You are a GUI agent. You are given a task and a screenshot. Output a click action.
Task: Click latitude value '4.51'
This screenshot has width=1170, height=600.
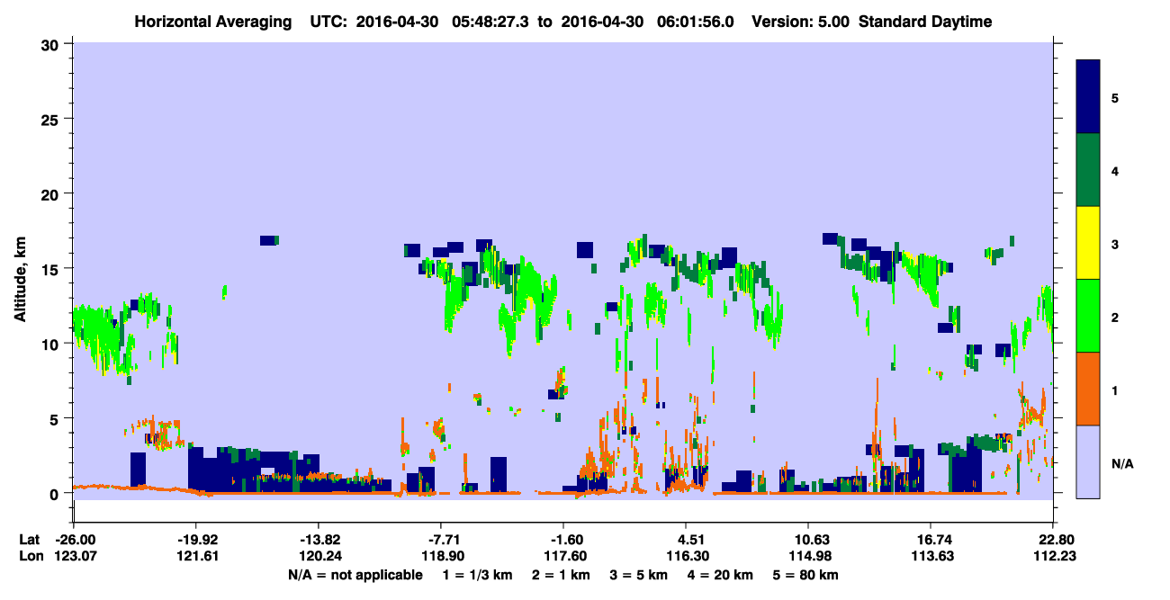(687, 540)
